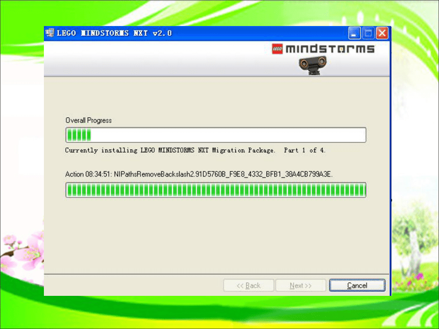Click the 'LEGO MINDSTORMS NXT v2.0' window title
Viewport: 439px width, 329px height.
pos(114,33)
